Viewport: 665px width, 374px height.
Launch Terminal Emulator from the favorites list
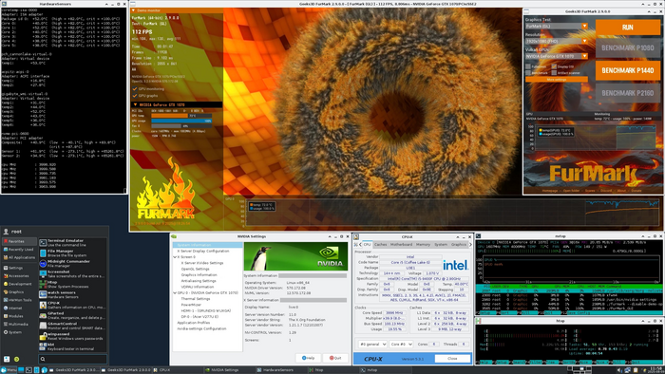click(x=72, y=243)
